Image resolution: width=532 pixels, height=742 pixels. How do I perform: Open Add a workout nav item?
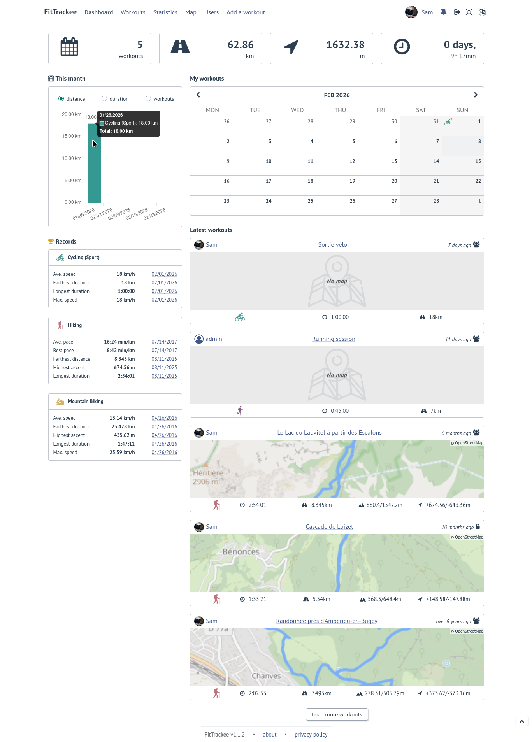(x=246, y=12)
